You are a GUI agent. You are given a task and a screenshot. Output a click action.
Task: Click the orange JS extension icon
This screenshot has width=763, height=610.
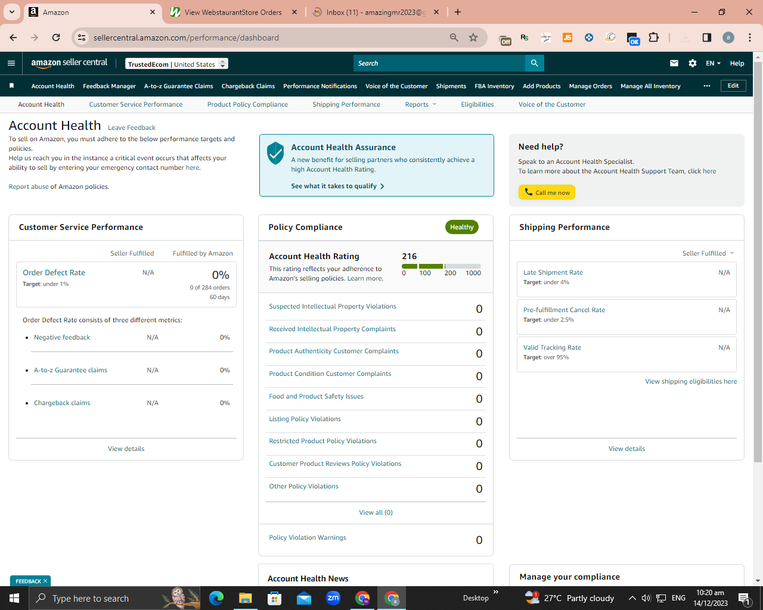[x=567, y=38]
